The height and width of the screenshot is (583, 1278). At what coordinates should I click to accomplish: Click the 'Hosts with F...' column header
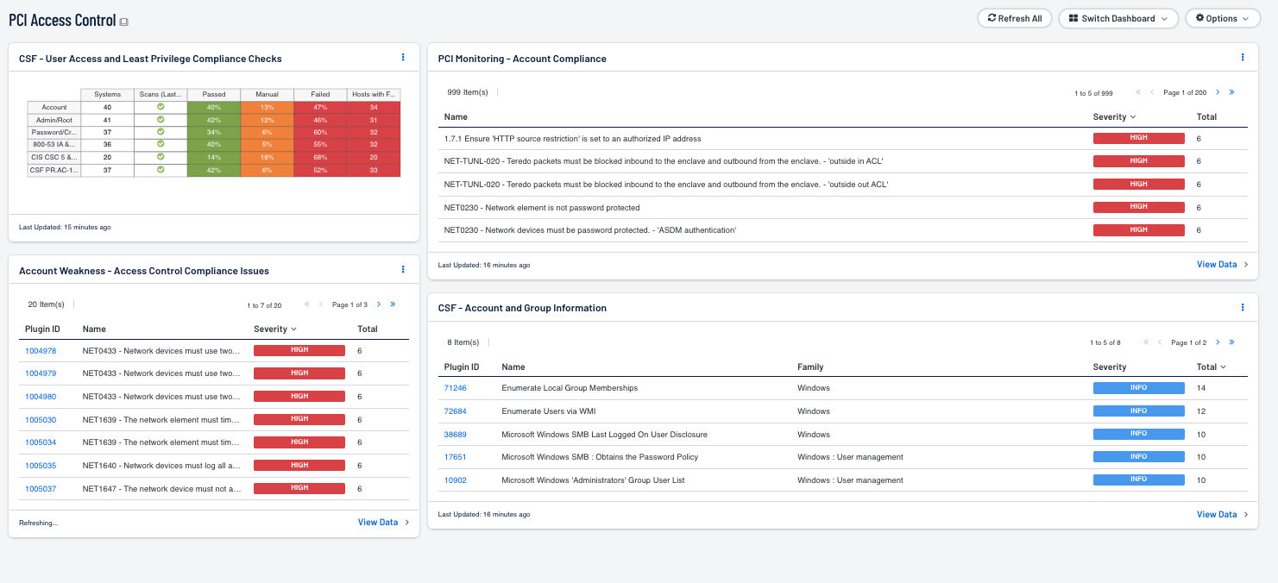coord(374,94)
